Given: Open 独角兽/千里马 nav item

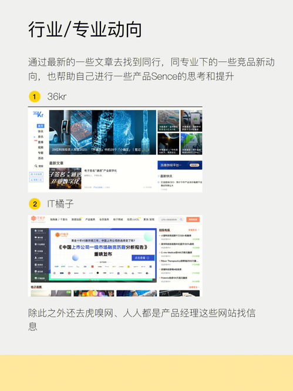Looking at the screenshot, I should (59, 219).
